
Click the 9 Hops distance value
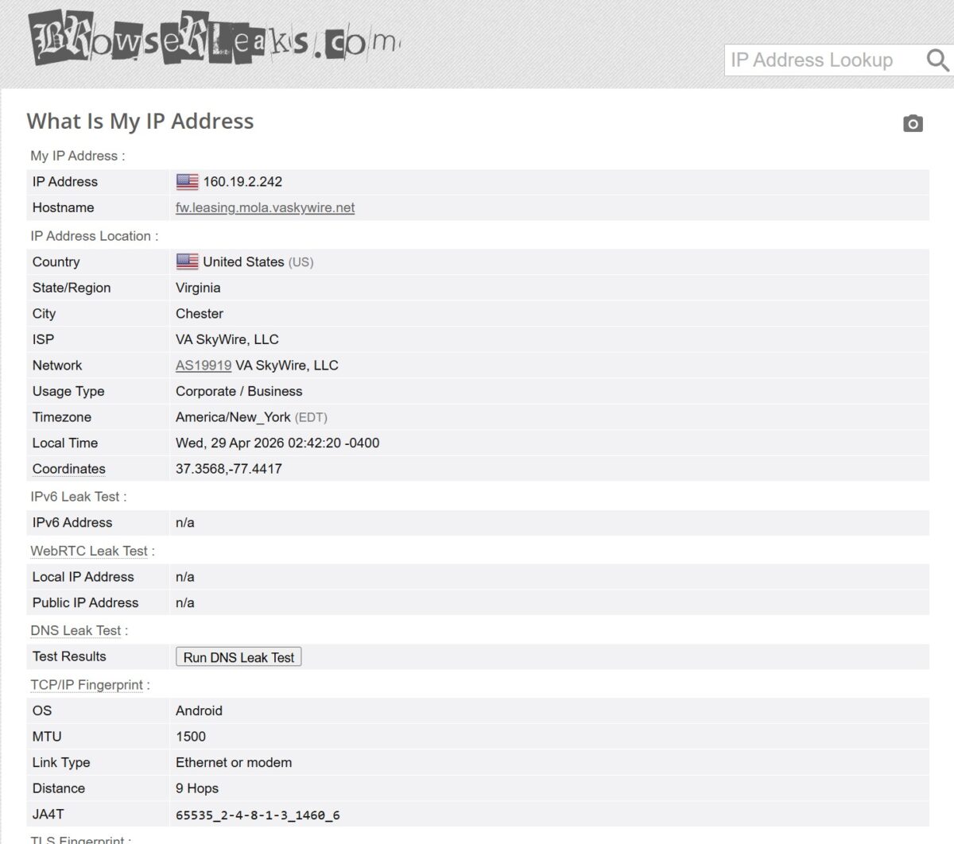[x=197, y=788]
